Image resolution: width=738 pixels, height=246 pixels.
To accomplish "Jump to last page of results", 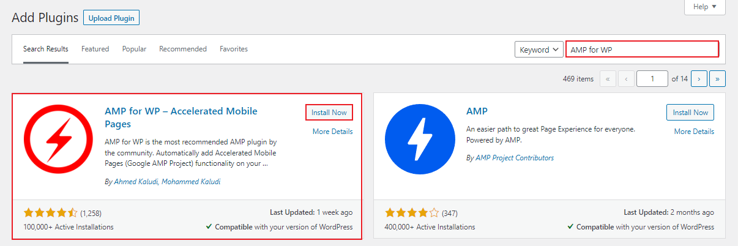I will coord(717,79).
